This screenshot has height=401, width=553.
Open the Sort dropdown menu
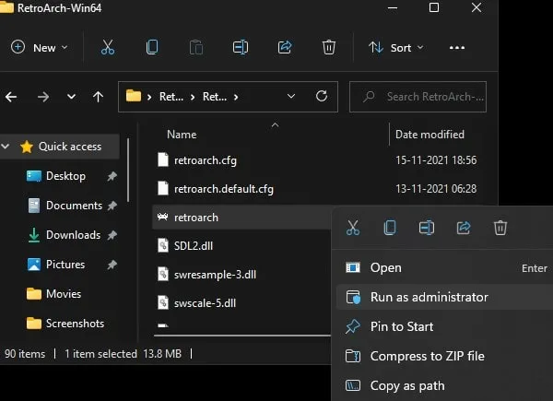395,47
